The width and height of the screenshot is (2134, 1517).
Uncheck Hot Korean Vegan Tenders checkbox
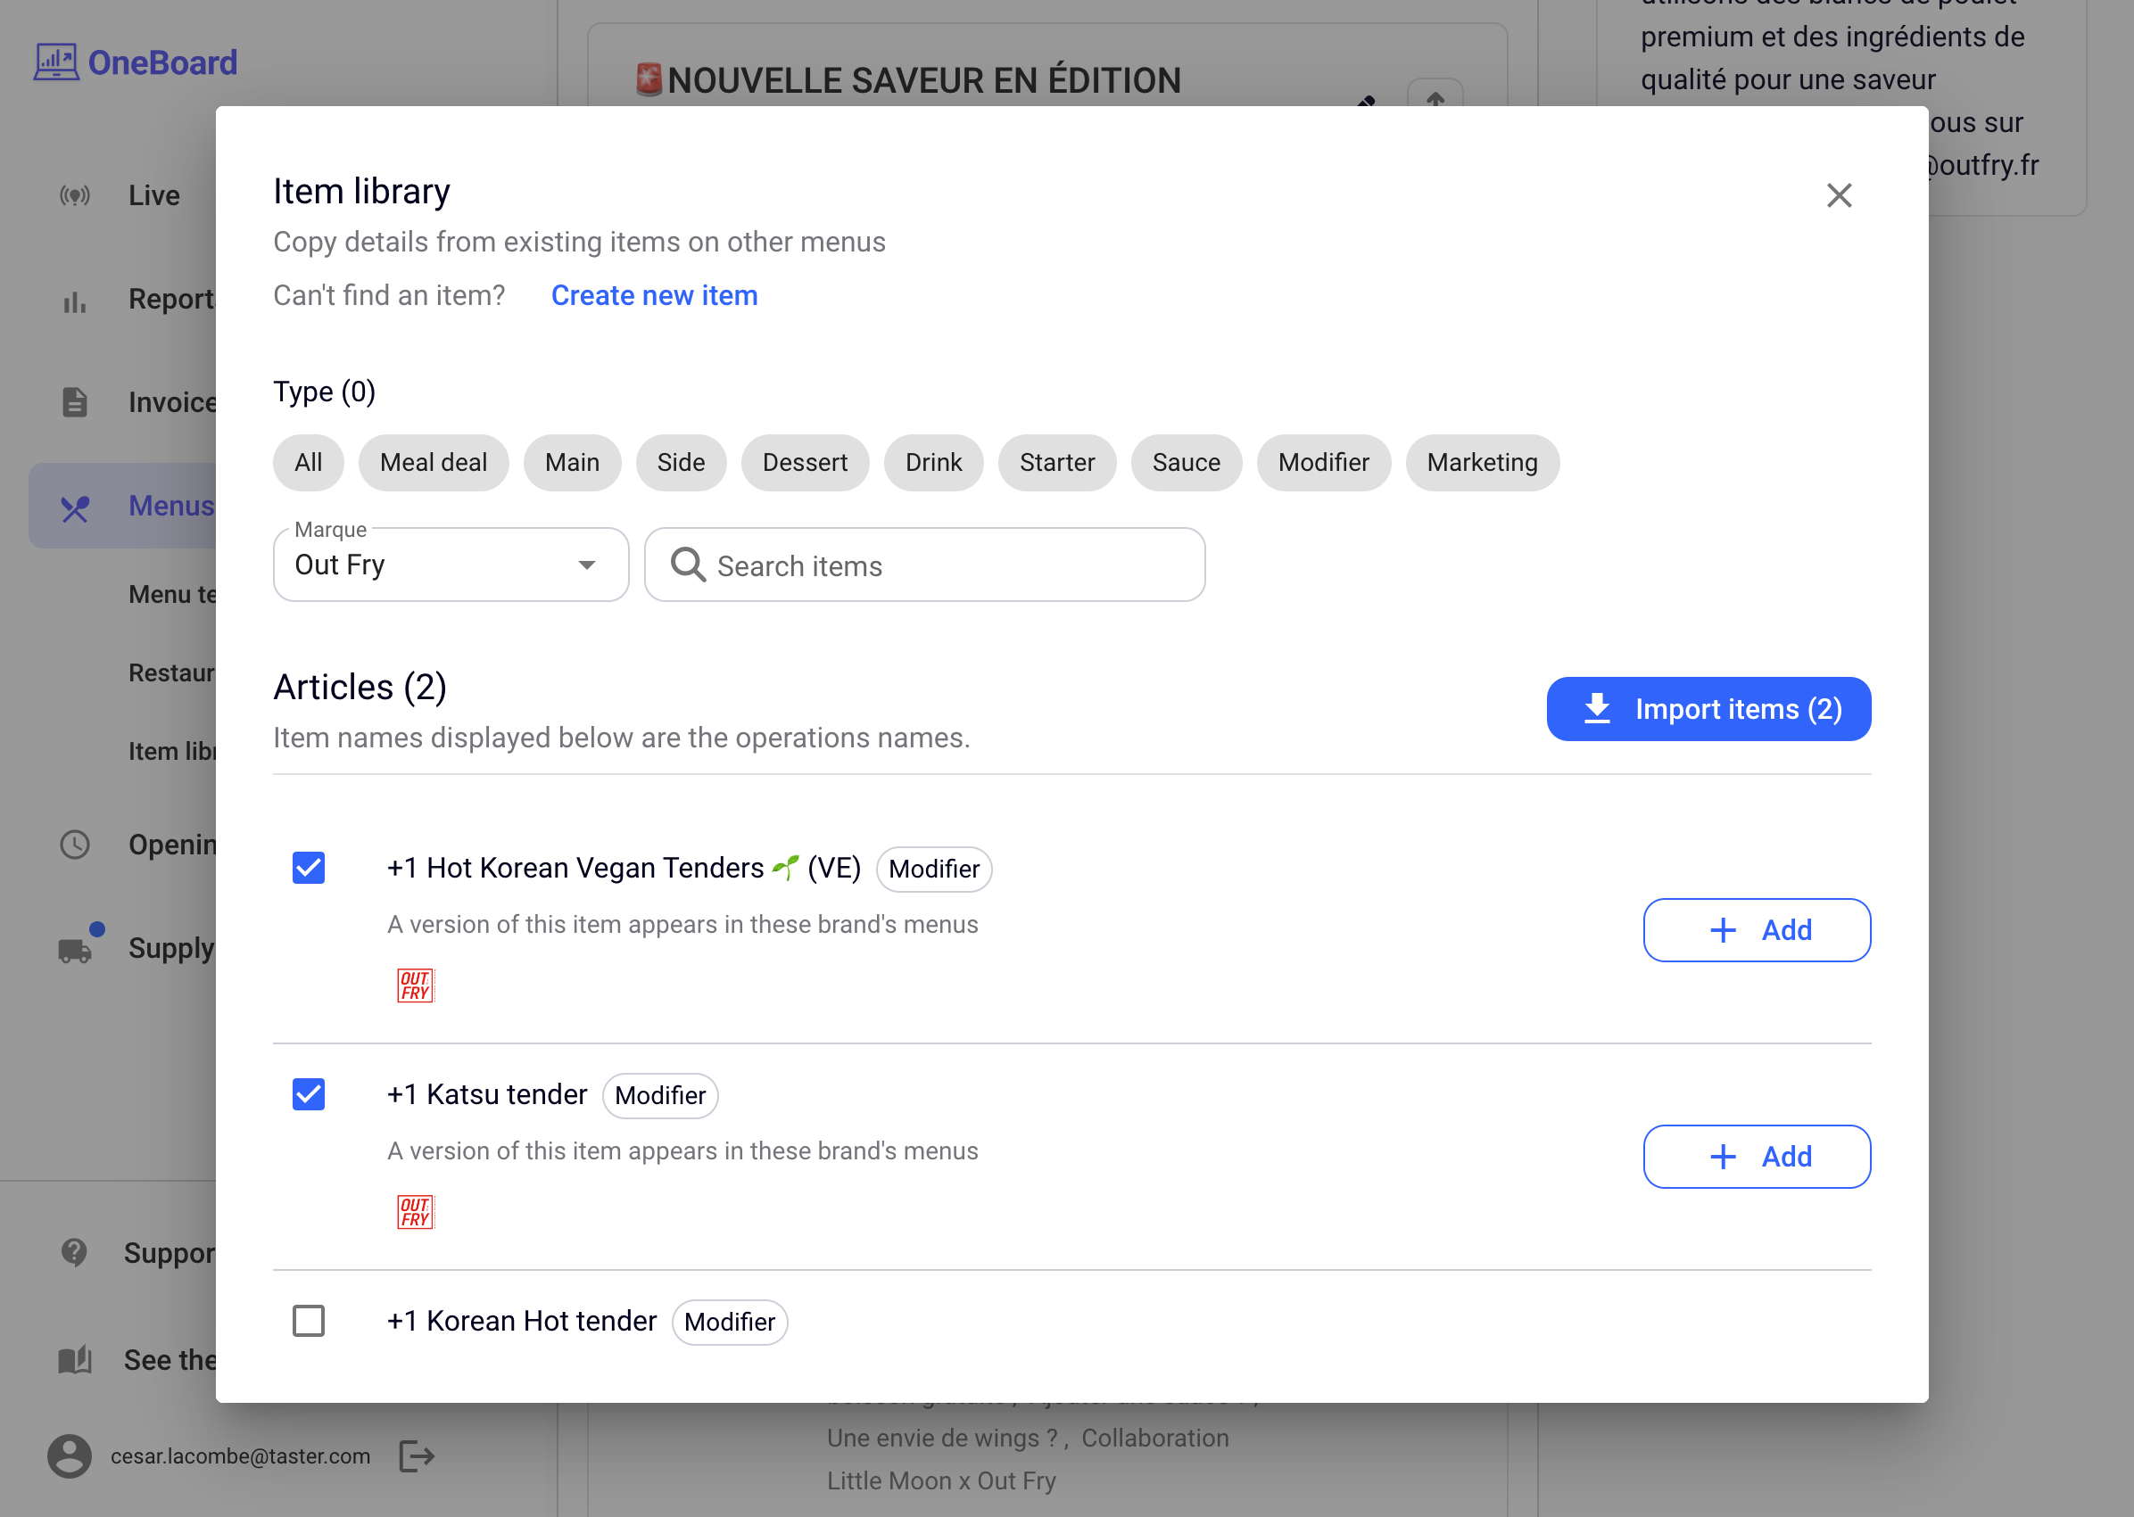(309, 868)
